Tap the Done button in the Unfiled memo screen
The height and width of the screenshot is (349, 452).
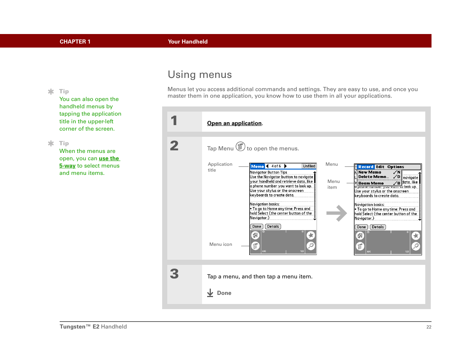(257, 226)
